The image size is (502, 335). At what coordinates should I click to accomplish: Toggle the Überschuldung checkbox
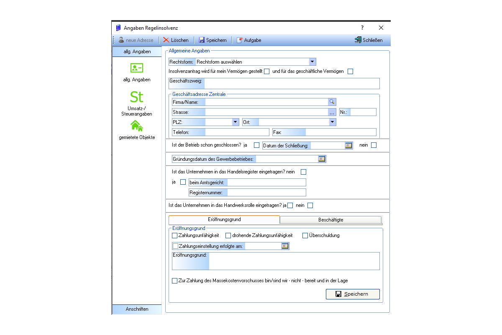click(305, 235)
